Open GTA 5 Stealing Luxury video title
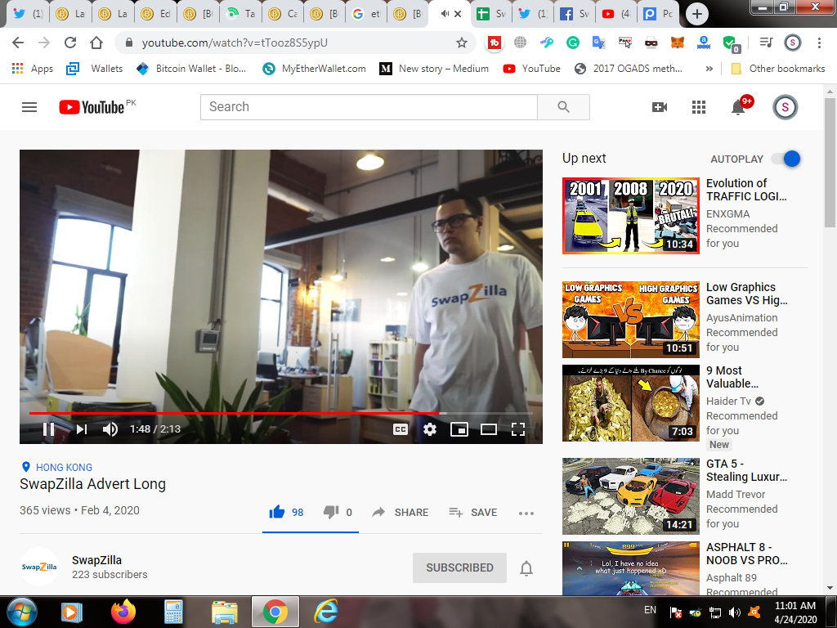 point(746,470)
